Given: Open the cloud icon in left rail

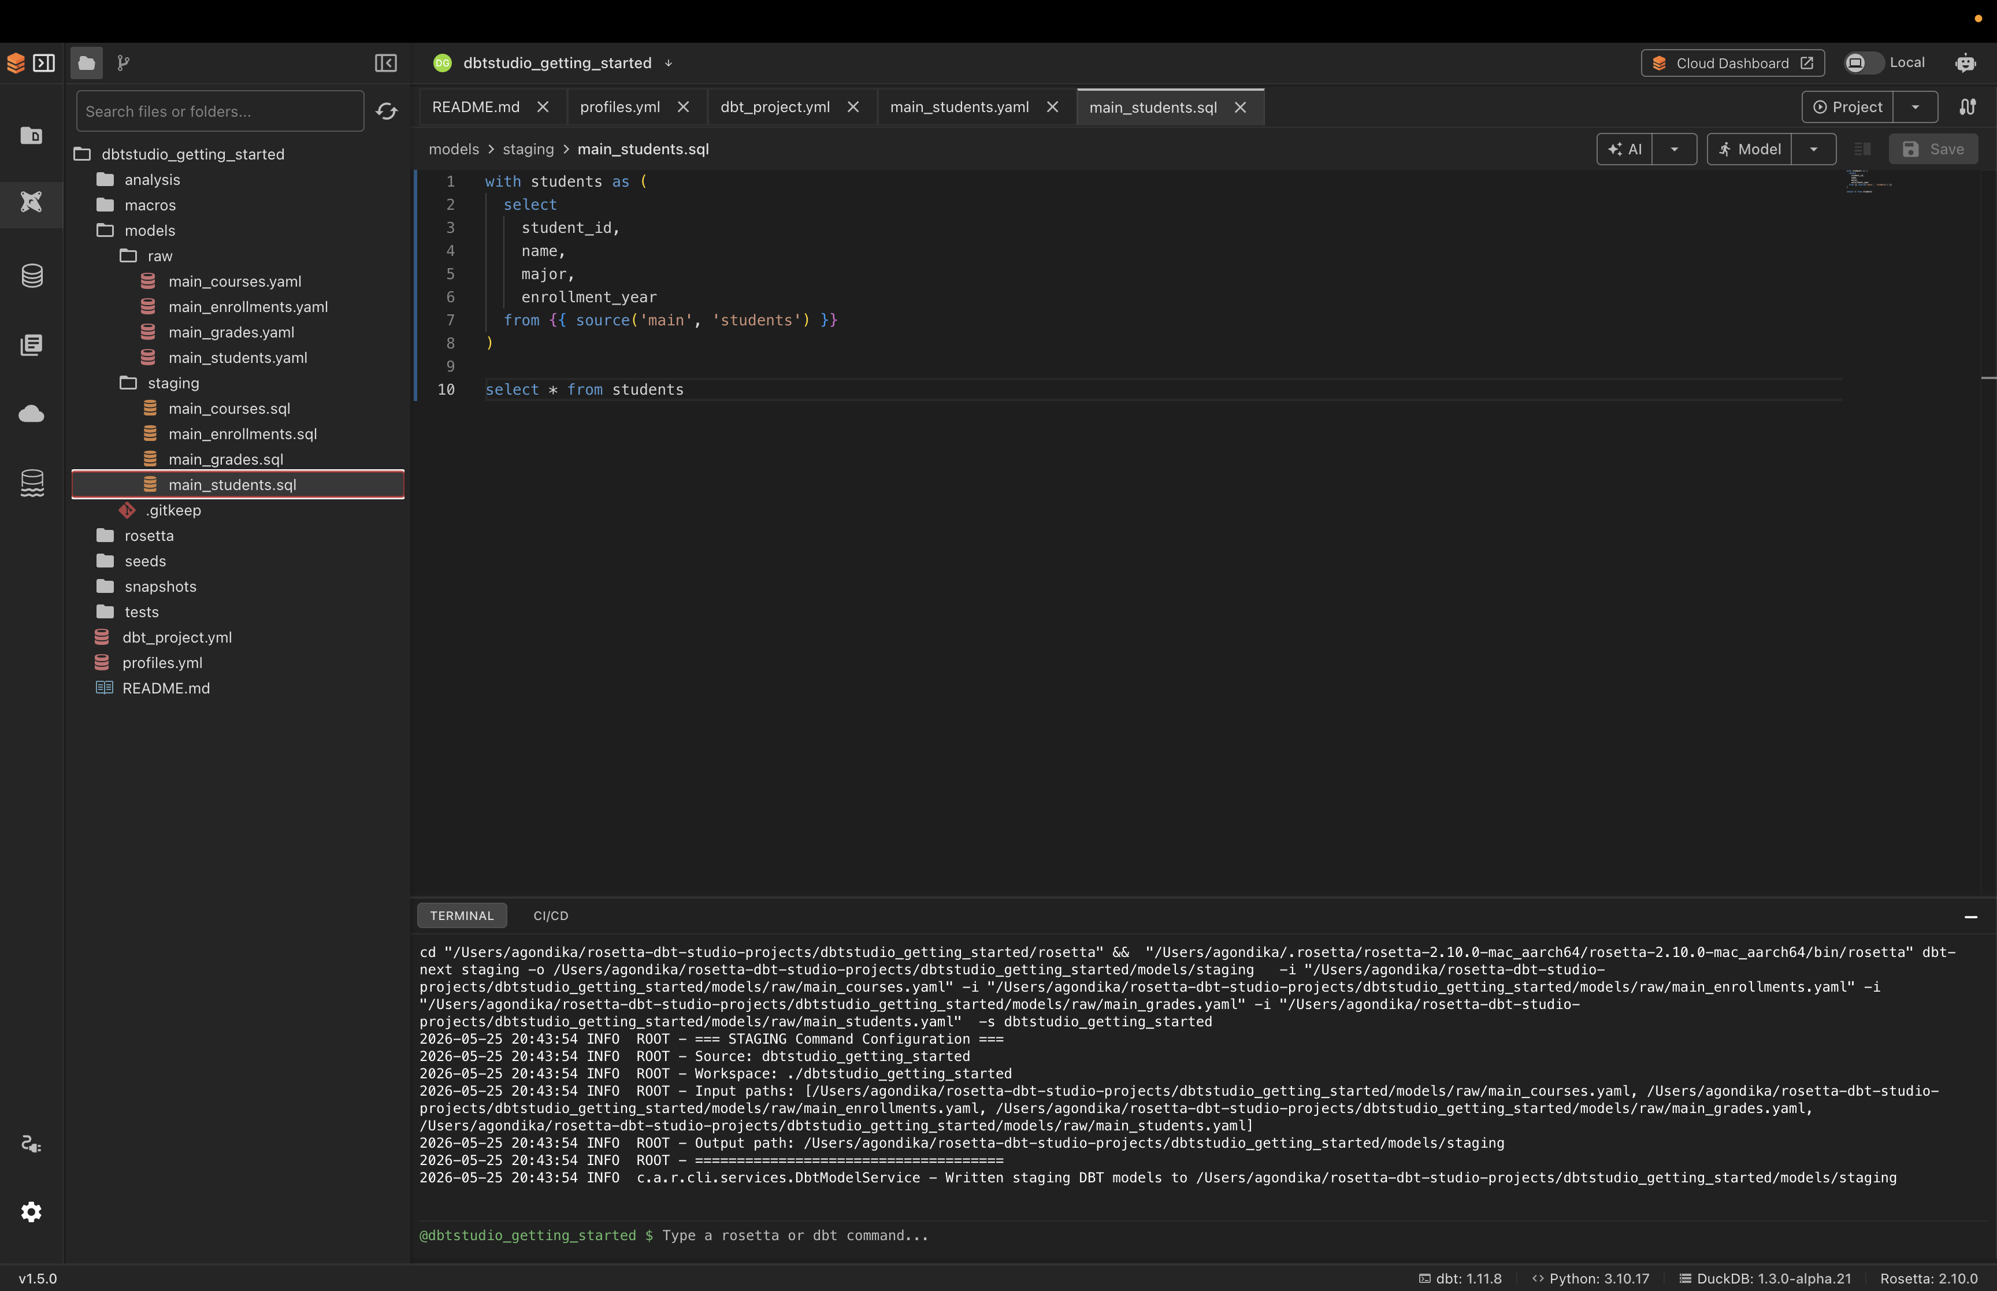Looking at the screenshot, I should 32,413.
